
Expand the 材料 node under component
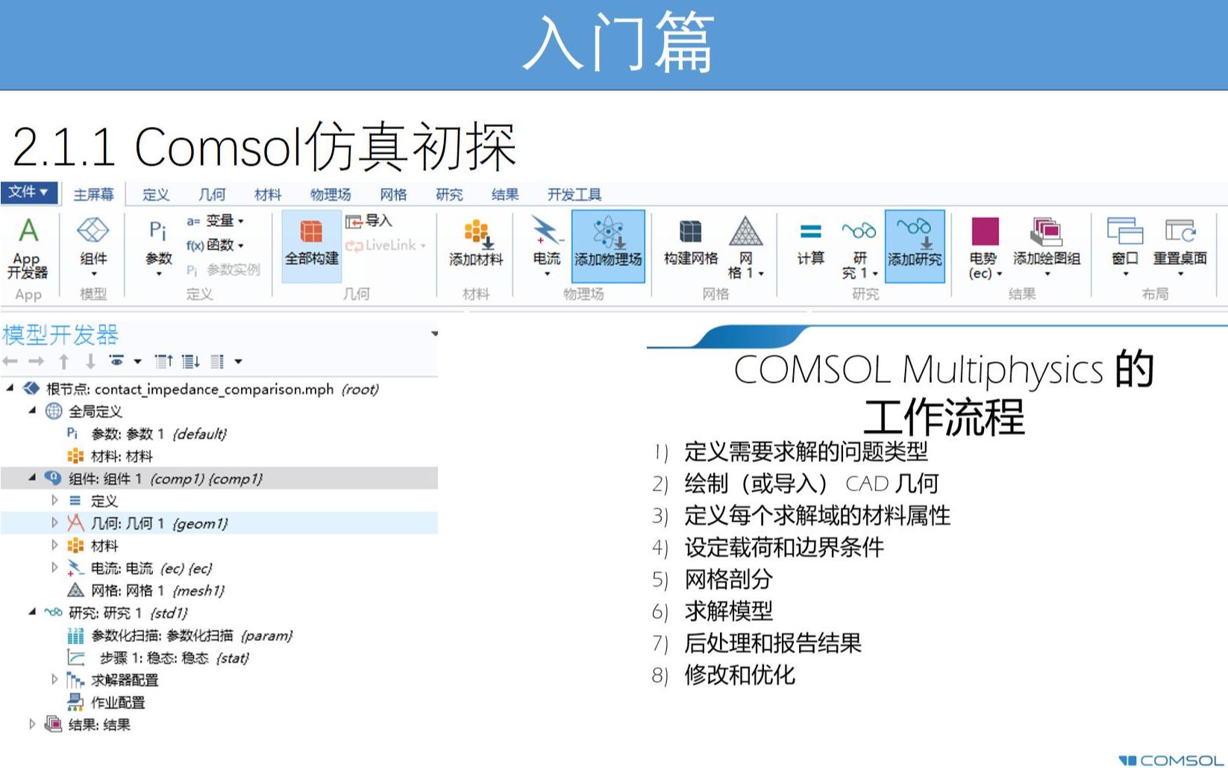point(54,545)
